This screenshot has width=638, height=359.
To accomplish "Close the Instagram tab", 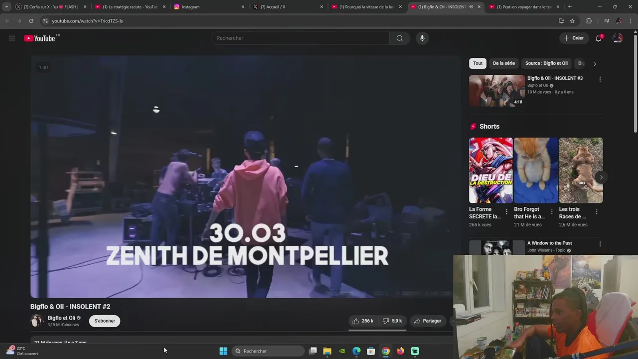I will 243,7.
